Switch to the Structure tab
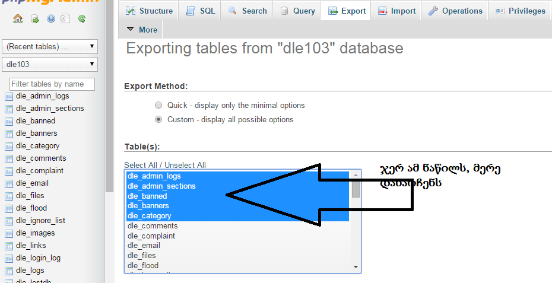Screen dimensions: 552x283 point(150,11)
